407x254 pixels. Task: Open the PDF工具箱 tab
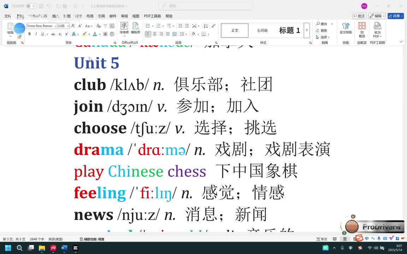[x=152, y=16]
